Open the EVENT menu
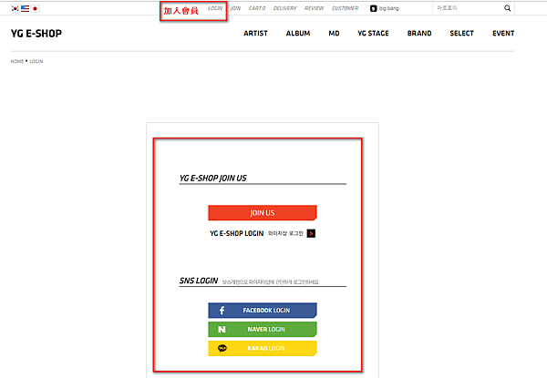Image resolution: width=547 pixels, height=378 pixels. [503, 34]
